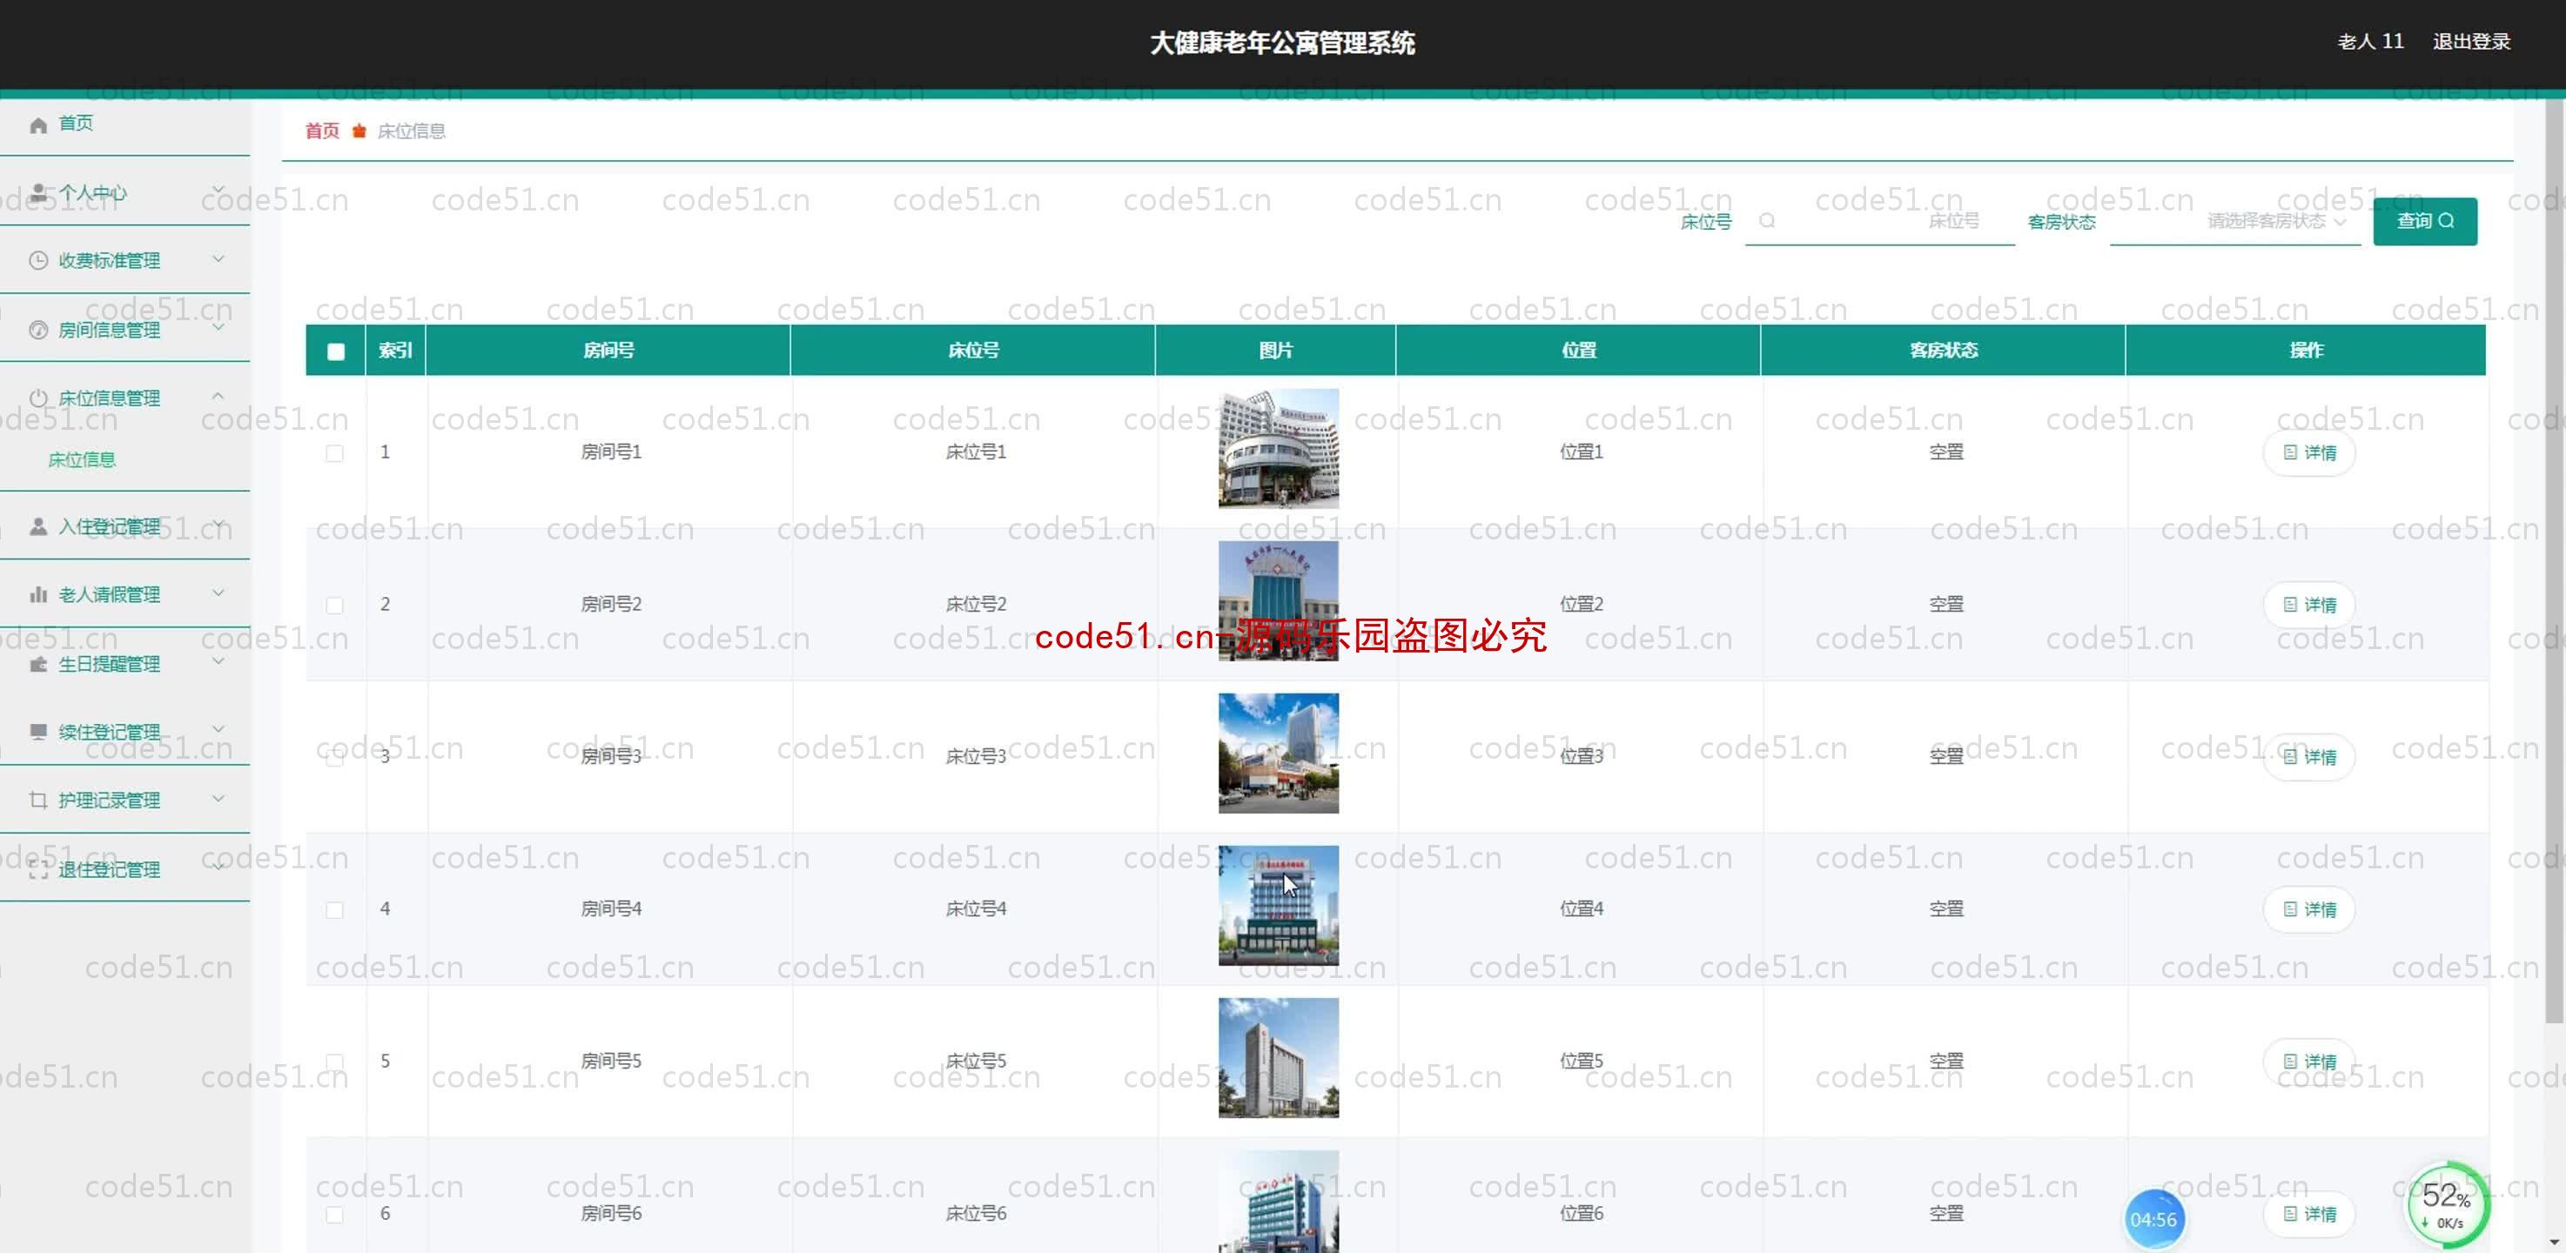Click the 空置 status in row 位置1

[1945, 452]
